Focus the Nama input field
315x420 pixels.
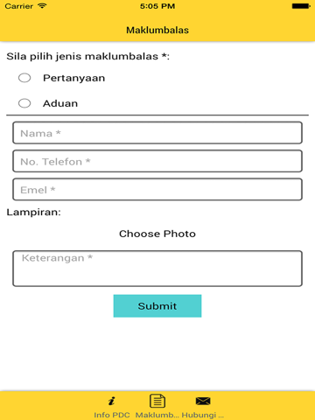[157, 133]
